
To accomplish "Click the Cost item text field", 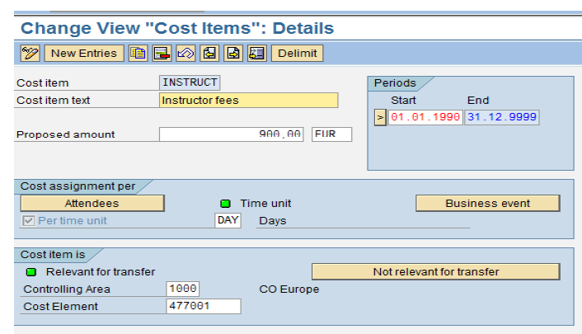I will coord(248,101).
